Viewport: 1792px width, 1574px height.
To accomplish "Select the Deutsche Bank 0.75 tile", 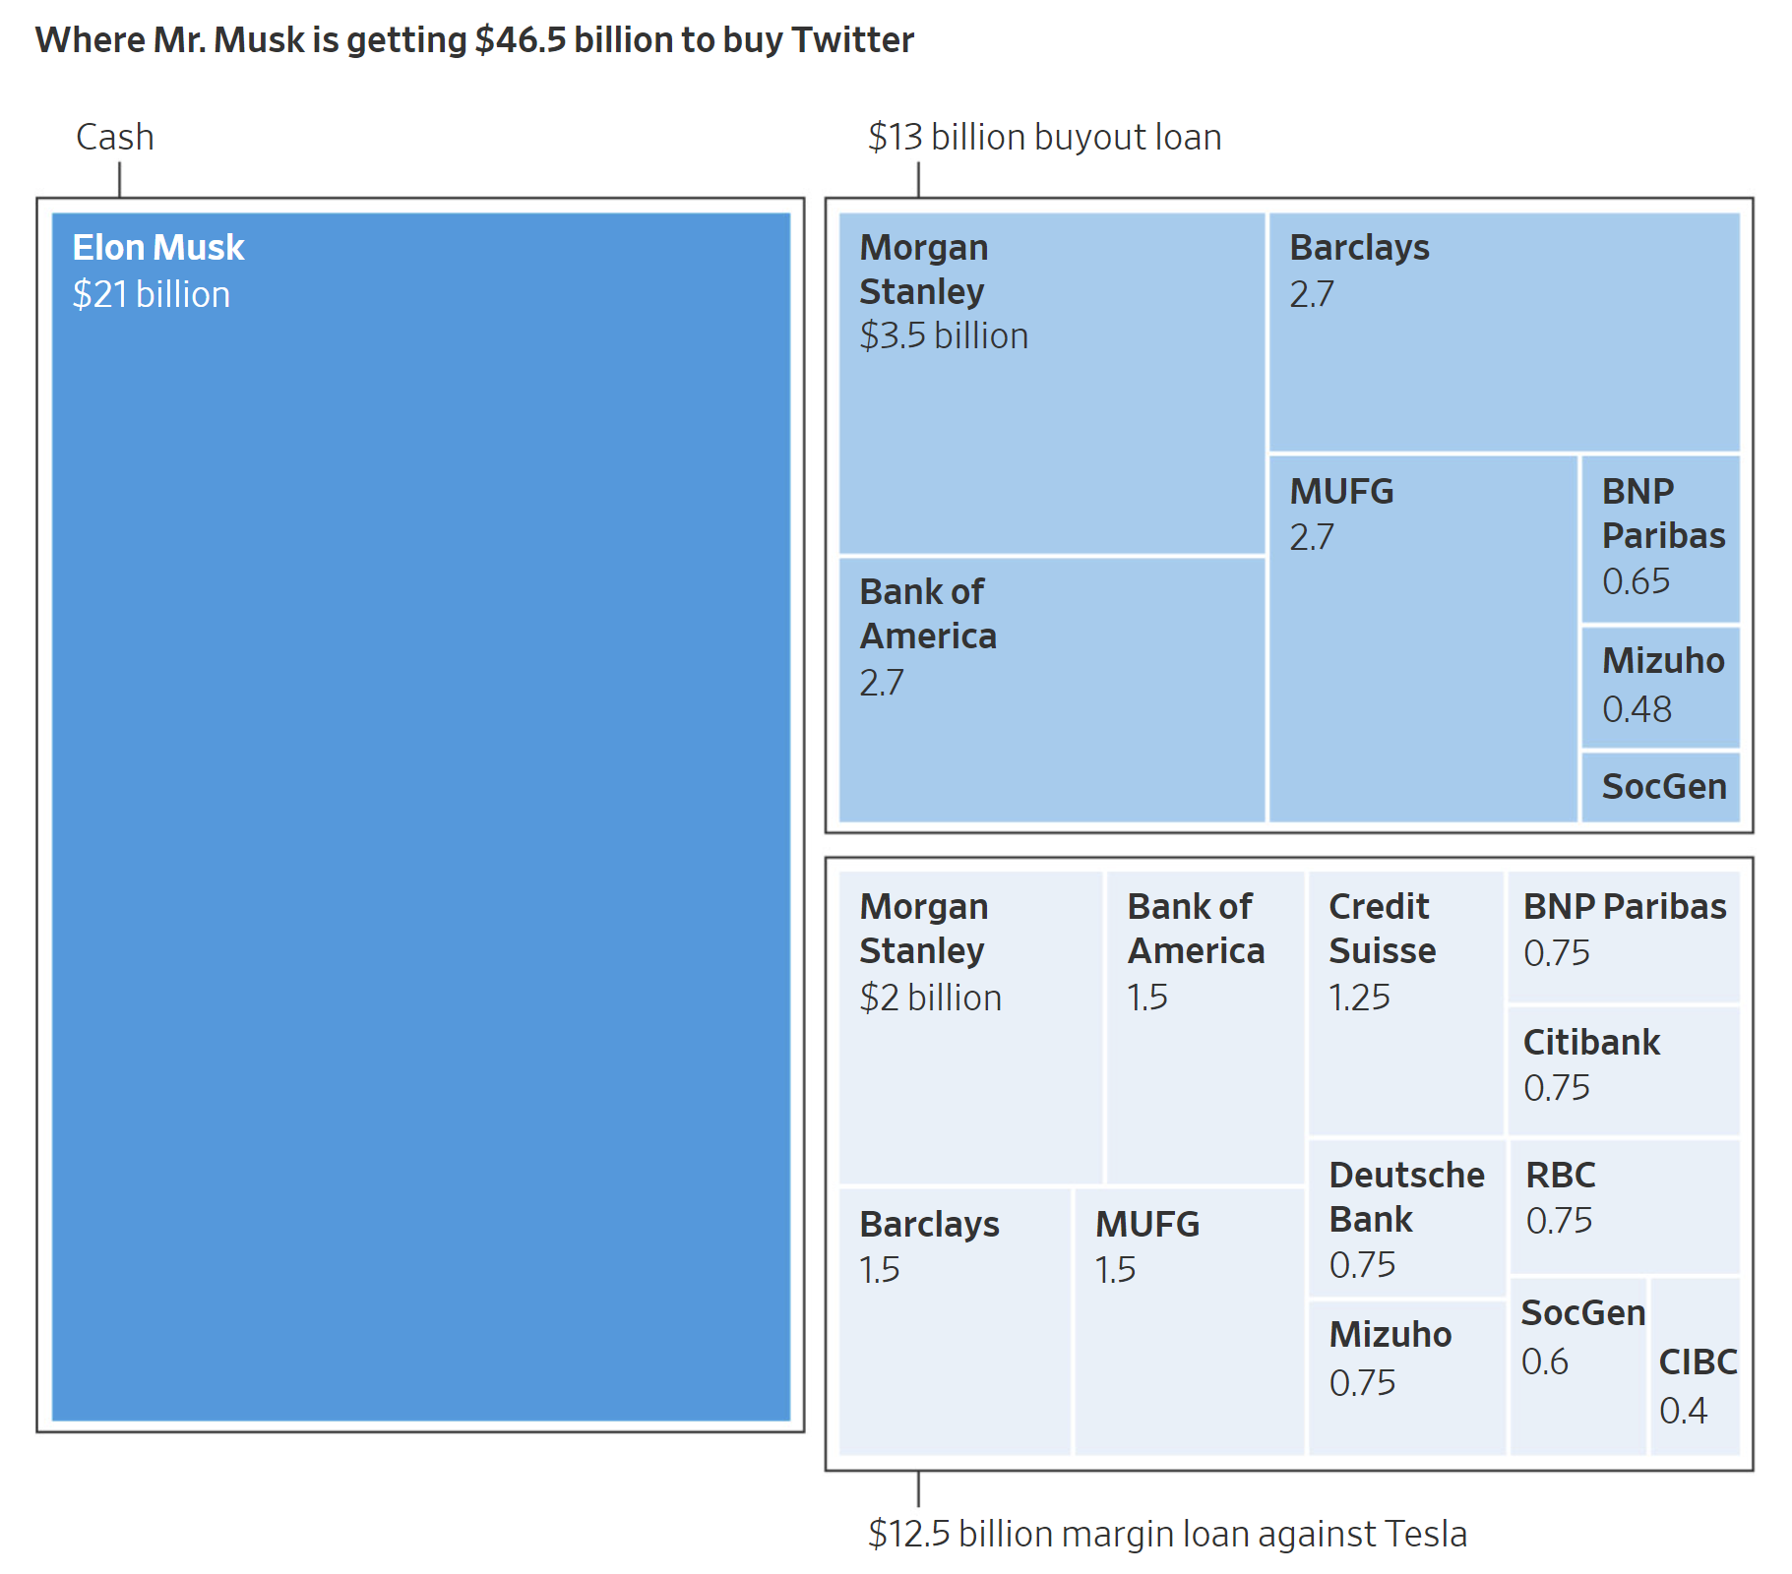I will [x=1407, y=1218].
